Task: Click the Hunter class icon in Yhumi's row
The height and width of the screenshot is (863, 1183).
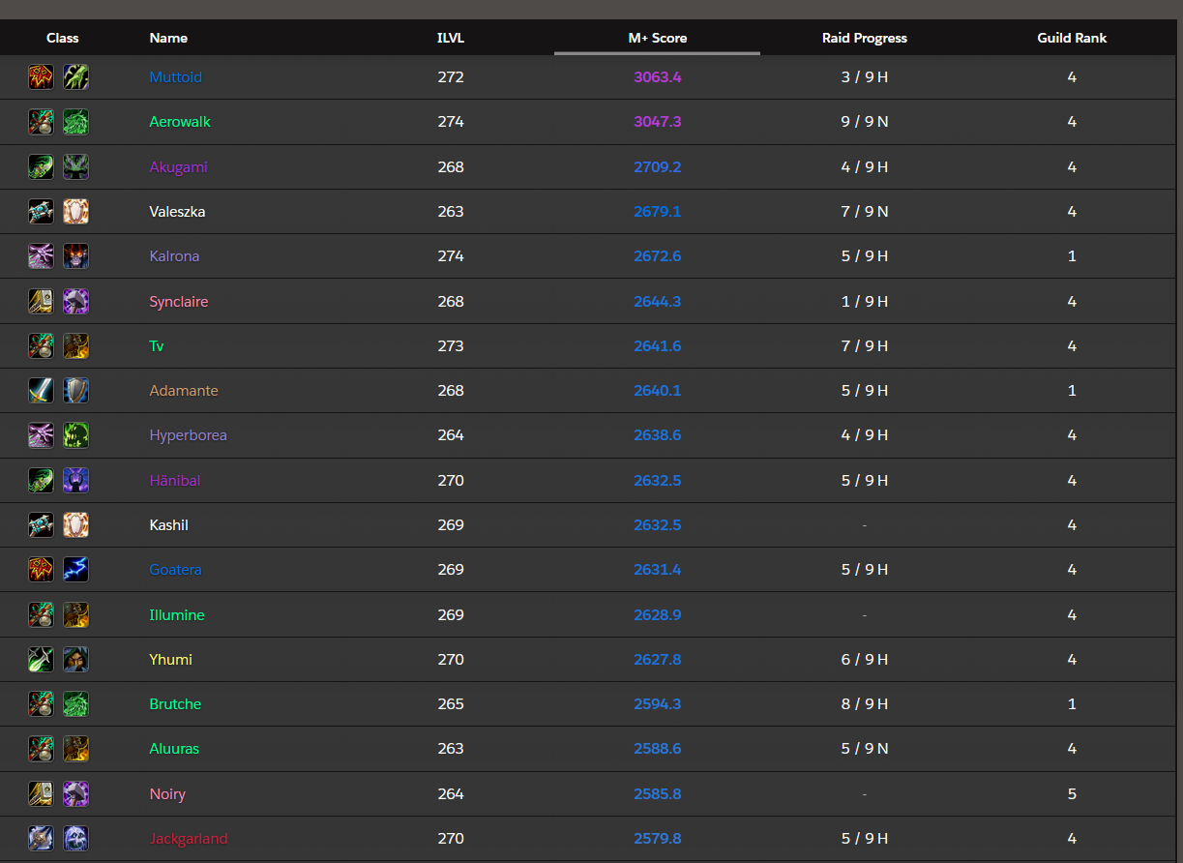Action: [41, 660]
